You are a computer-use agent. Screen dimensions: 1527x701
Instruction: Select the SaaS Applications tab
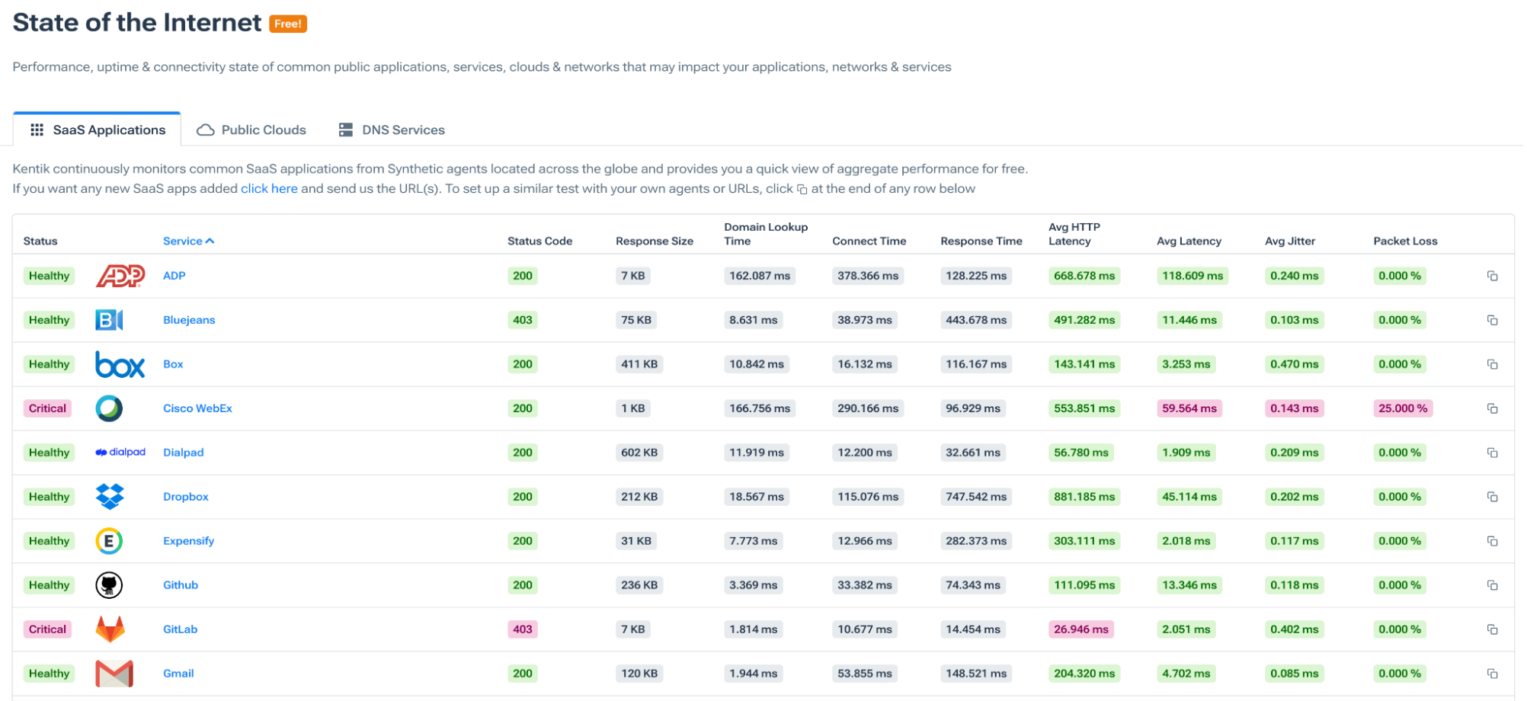pos(98,130)
